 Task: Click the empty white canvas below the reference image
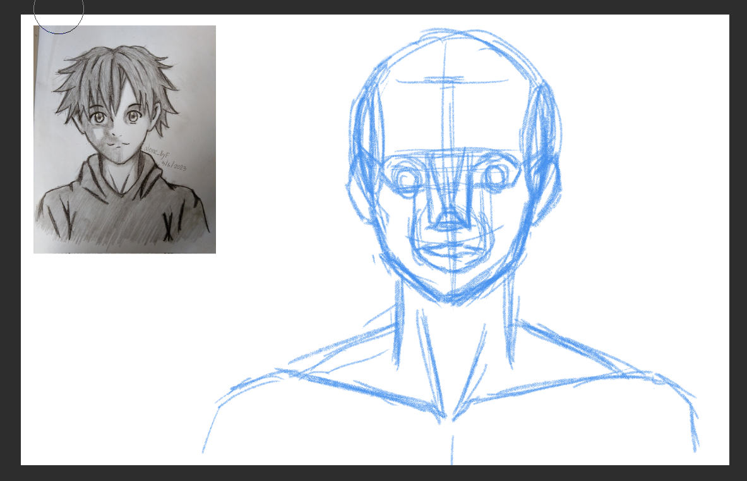click(120, 354)
